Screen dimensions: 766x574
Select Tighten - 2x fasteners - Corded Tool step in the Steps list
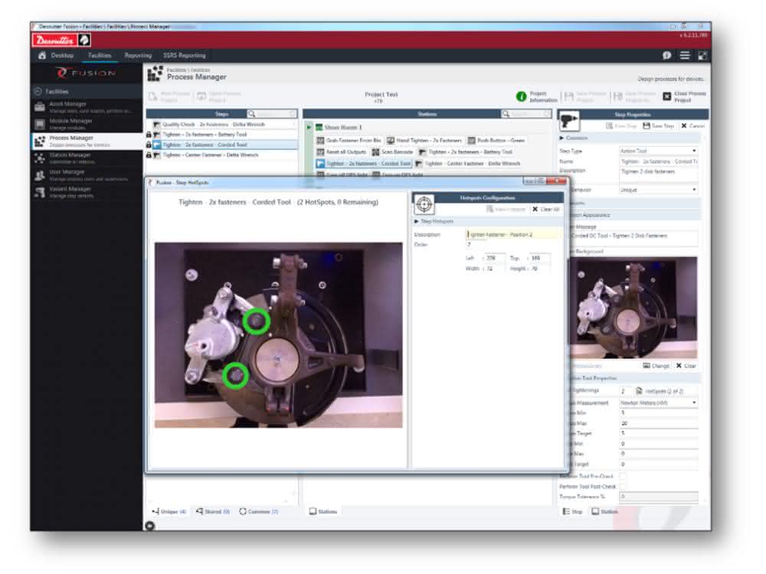coord(224,145)
